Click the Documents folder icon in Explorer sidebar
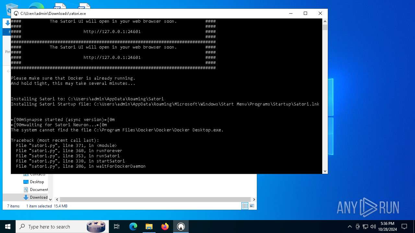 (26, 190)
